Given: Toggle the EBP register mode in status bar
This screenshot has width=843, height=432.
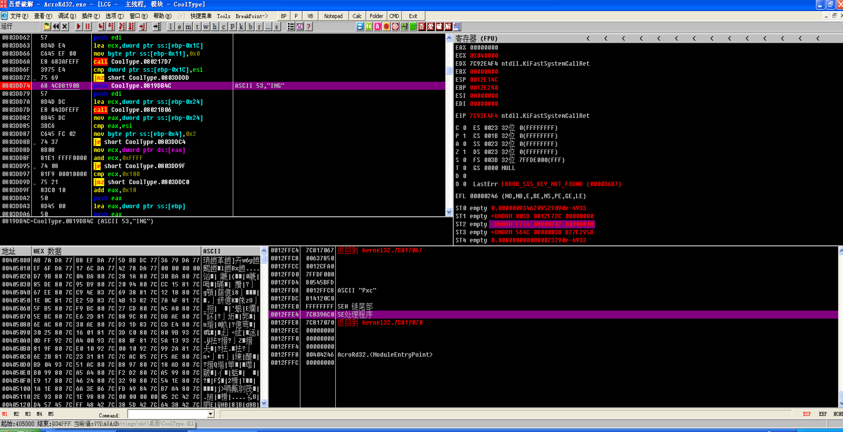Looking at the screenshot, I should (x=823, y=414).
